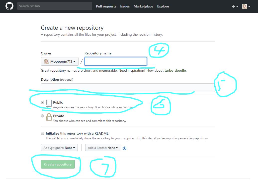Image resolution: width=258 pixels, height=186 pixels.
Task: Open the user avatar menu
Action: pos(246,6)
